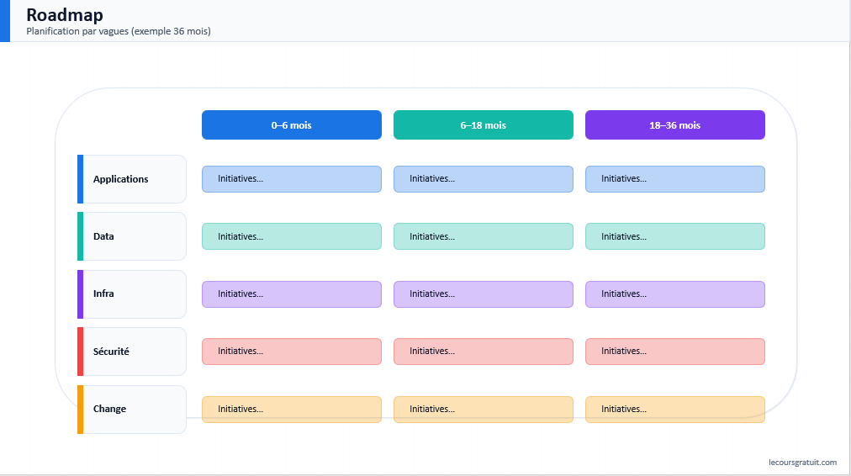Image resolution: width=851 pixels, height=476 pixels.
Task: Click Data initiatives box under 0–6 mois
Action: tap(291, 236)
